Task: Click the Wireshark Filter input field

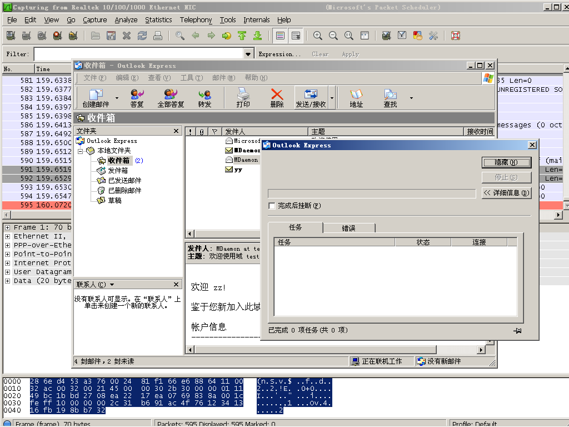Action: tap(139, 54)
